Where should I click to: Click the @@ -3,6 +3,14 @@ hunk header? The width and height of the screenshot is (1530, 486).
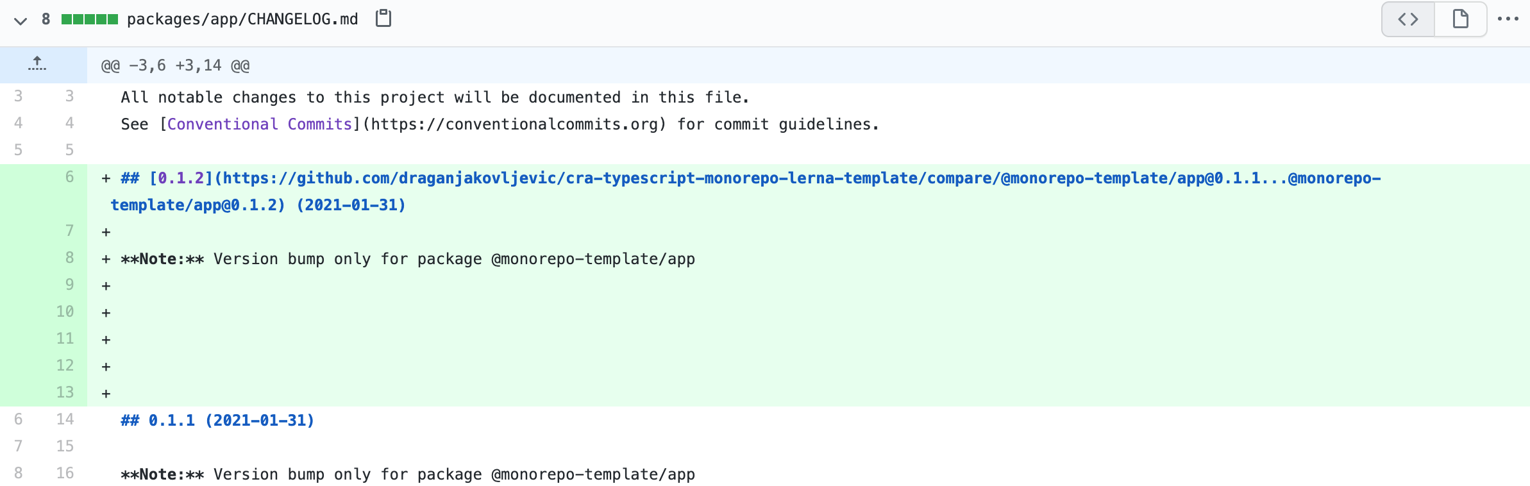click(175, 65)
